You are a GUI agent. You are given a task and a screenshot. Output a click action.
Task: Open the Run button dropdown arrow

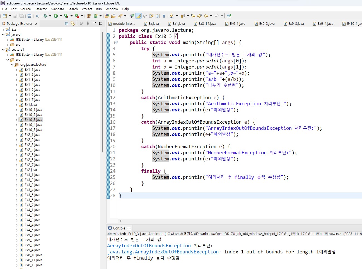[x=61, y=16]
